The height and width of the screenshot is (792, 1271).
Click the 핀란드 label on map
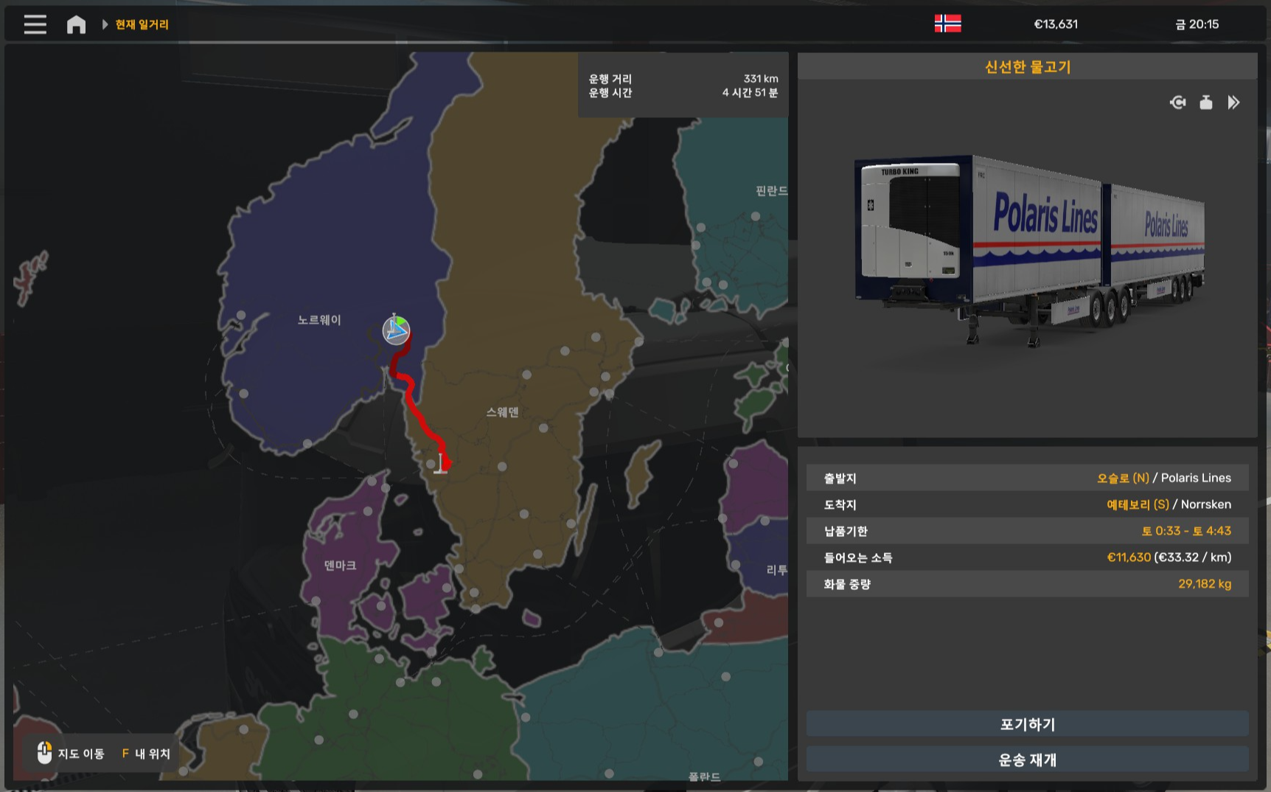tap(771, 191)
